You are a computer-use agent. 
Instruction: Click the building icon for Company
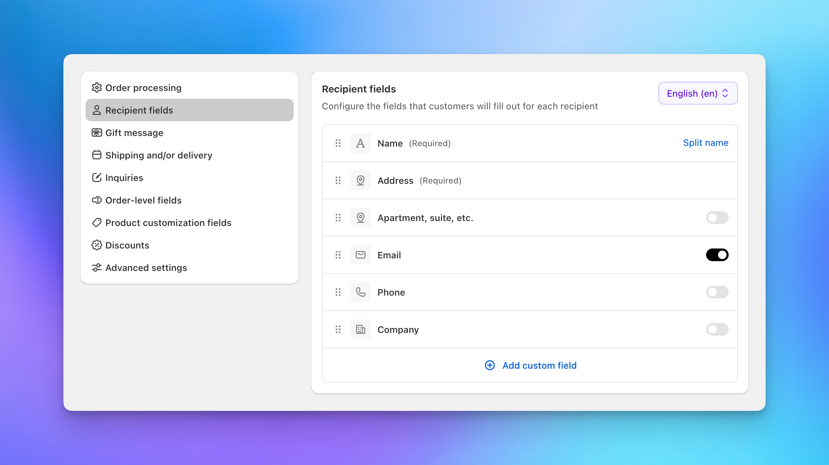[360, 329]
